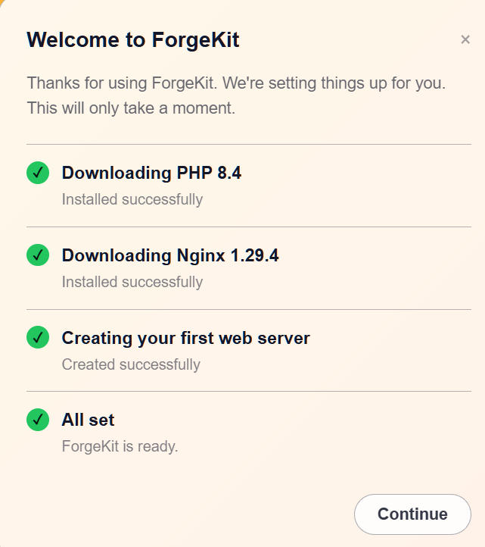485x547 pixels.
Task: Click the Thanks for using ForgeKit description line
Action: (236, 83)
